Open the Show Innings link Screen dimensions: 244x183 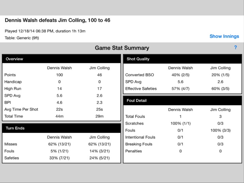[224, 36]
